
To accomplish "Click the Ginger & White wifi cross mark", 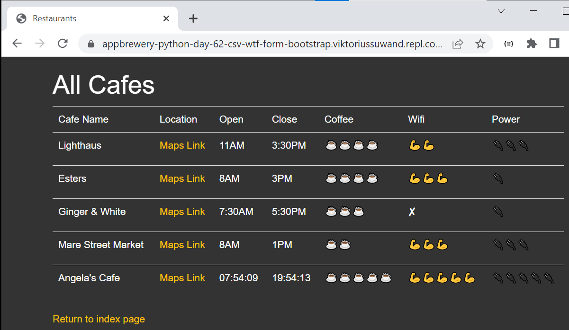I will pos(412,212).
